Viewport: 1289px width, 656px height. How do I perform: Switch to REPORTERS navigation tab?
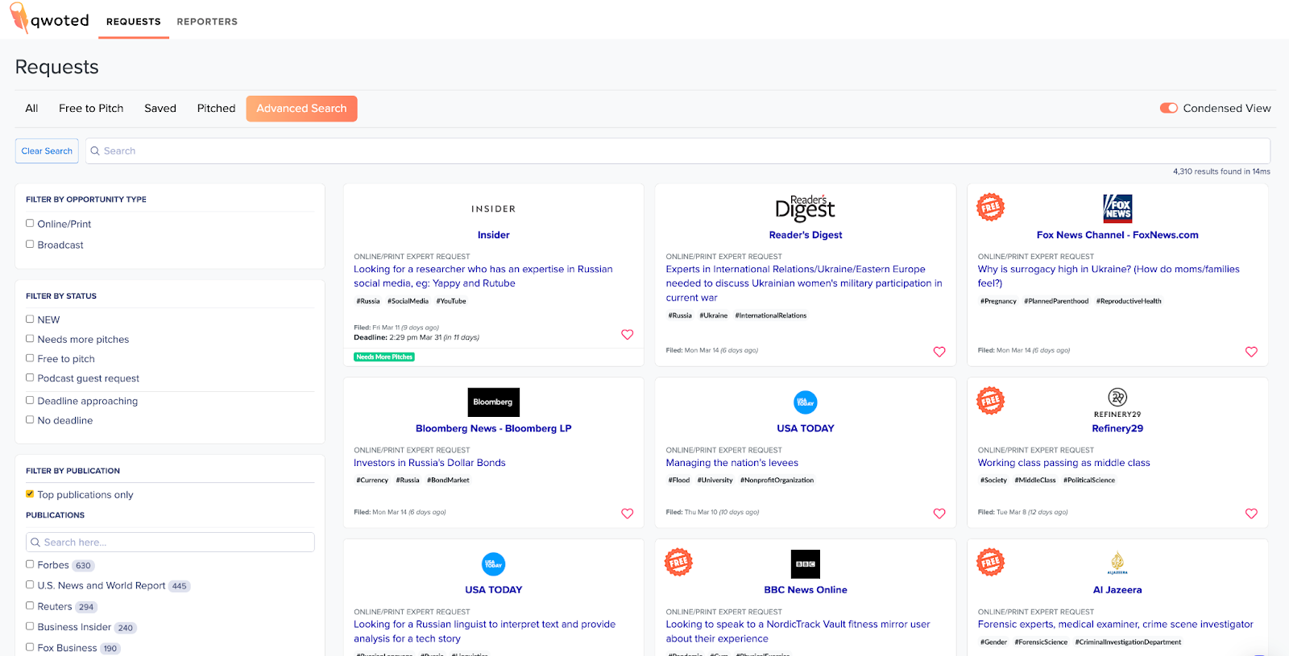pyautogui.click(x=207, y=22)
